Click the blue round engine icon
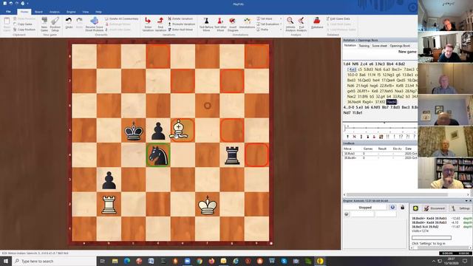The height and width of the screenshot is (266, 473). (392, 208)
